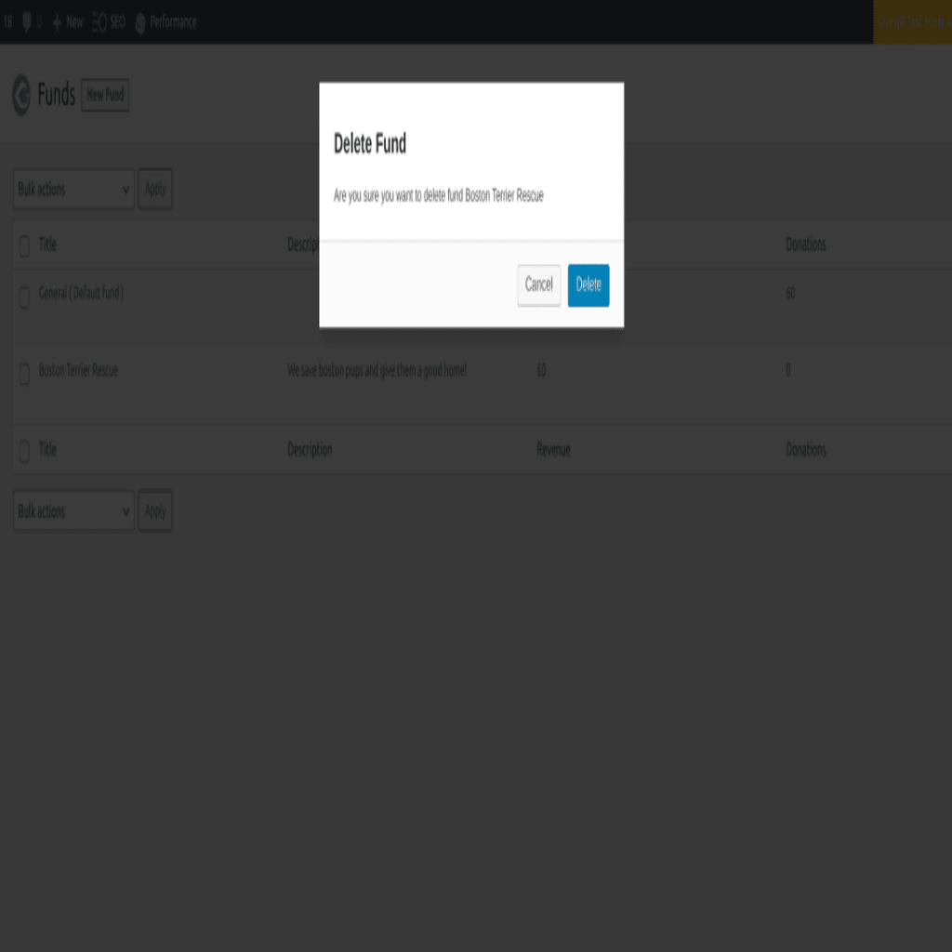Open the SEO menu in admin bar

coord(109,22)
